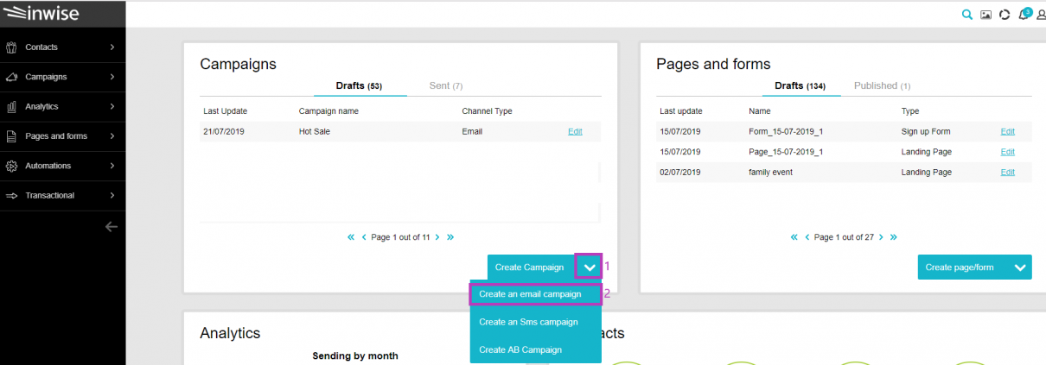Click the inwise logo
Image resolution: width=1046 pixels, height=365 pixels.
41,14
